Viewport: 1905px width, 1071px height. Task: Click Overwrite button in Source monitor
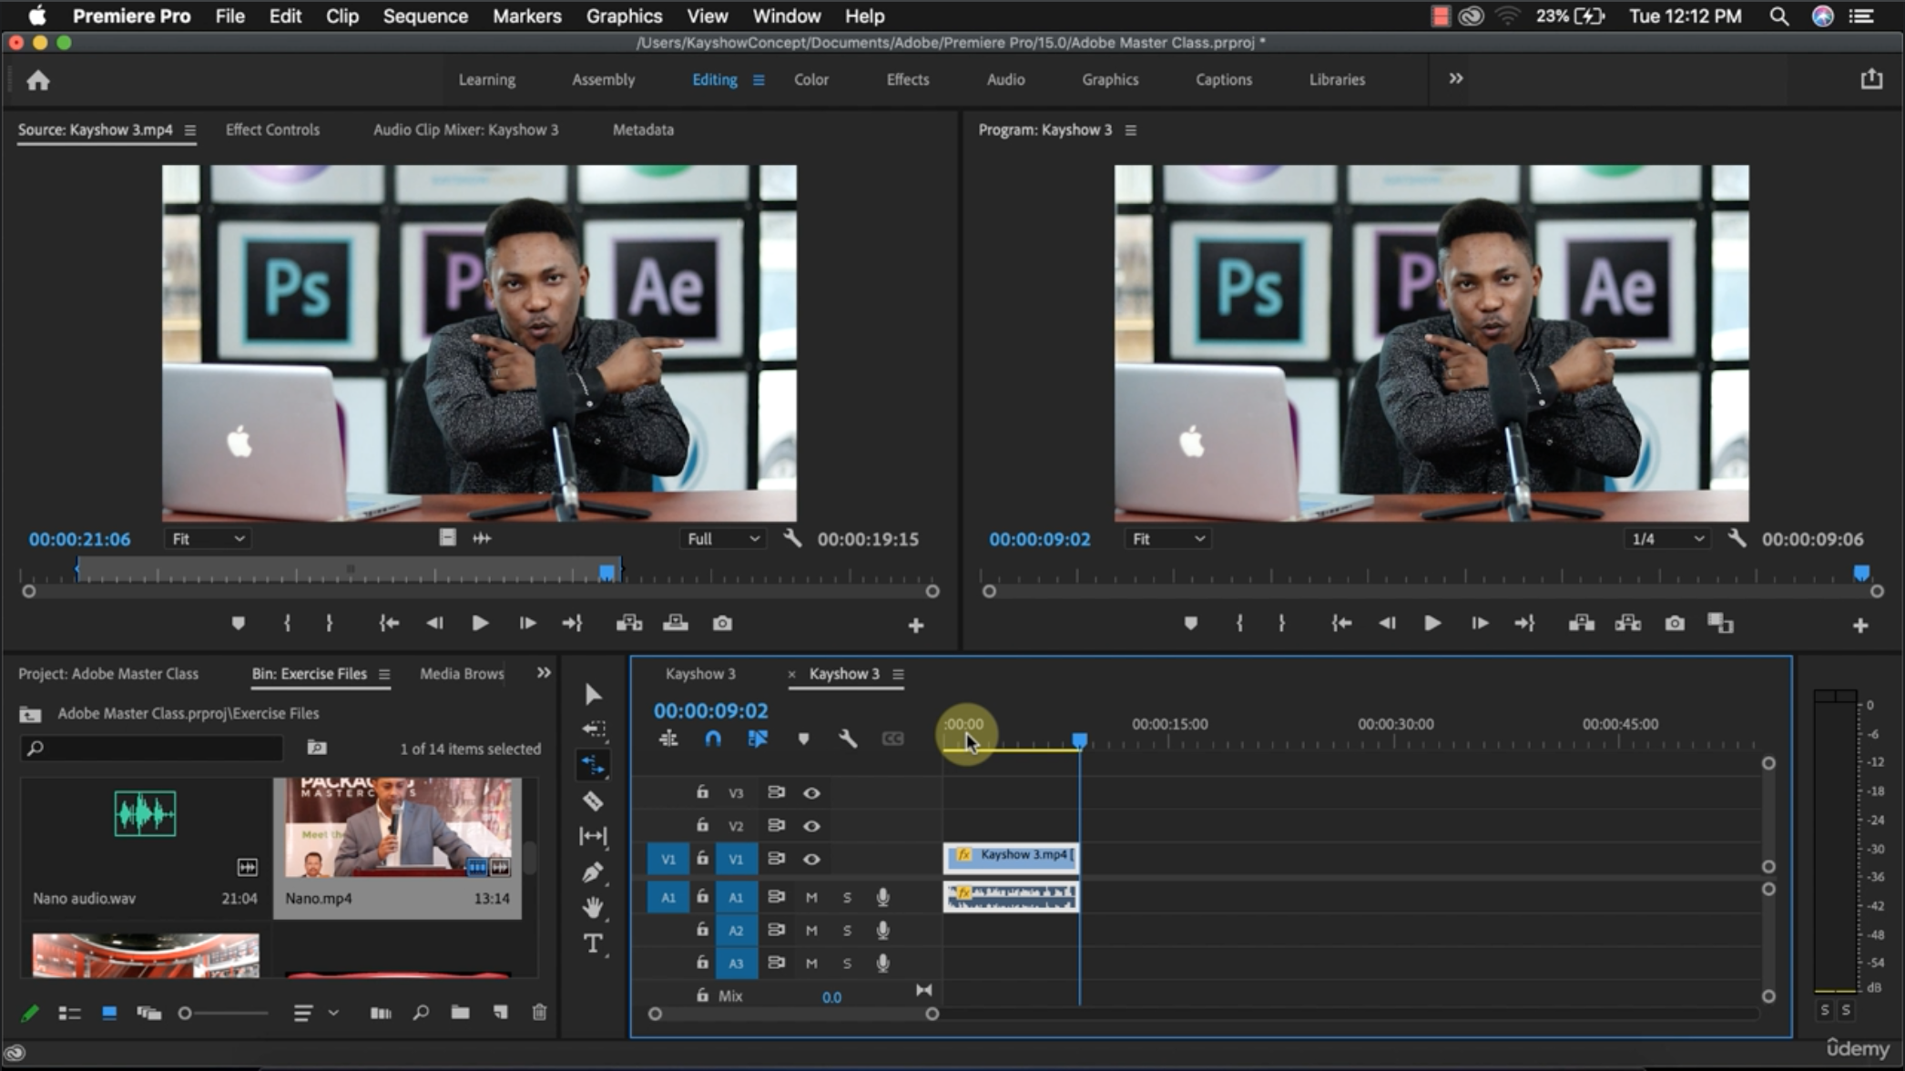[x=676, y=624]
